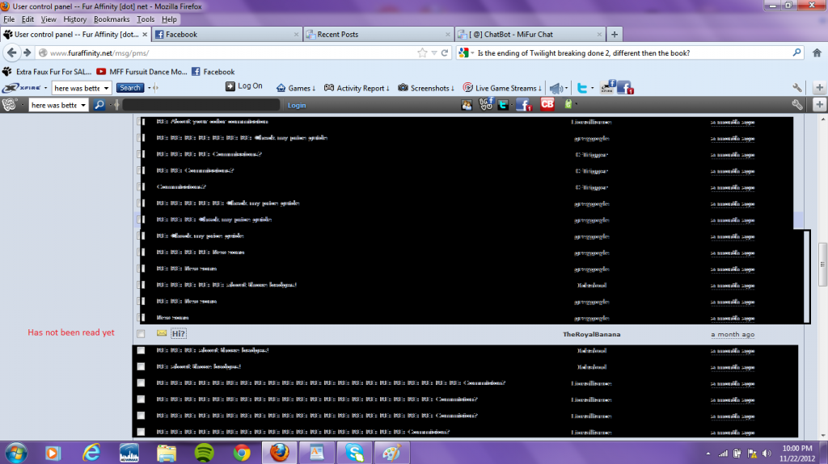
Task: Click the dark toolbar logo icon
Action: (10, 104)
